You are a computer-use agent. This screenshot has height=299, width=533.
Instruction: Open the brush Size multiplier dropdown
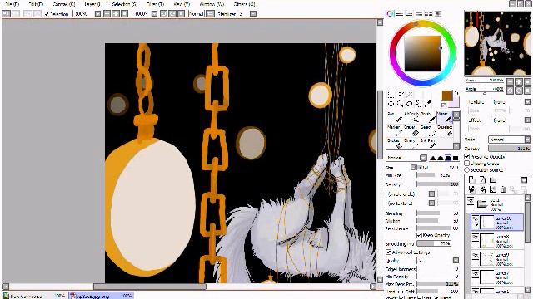(413, 168)
